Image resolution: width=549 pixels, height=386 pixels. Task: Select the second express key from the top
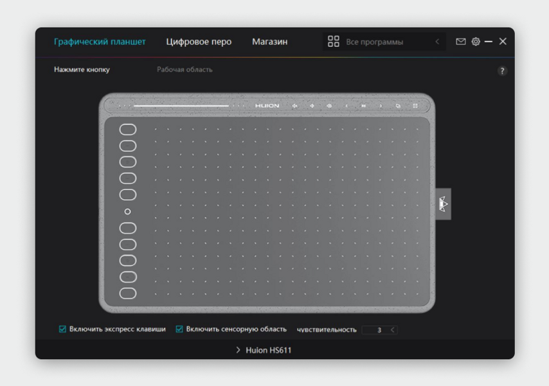click(128, 146)
